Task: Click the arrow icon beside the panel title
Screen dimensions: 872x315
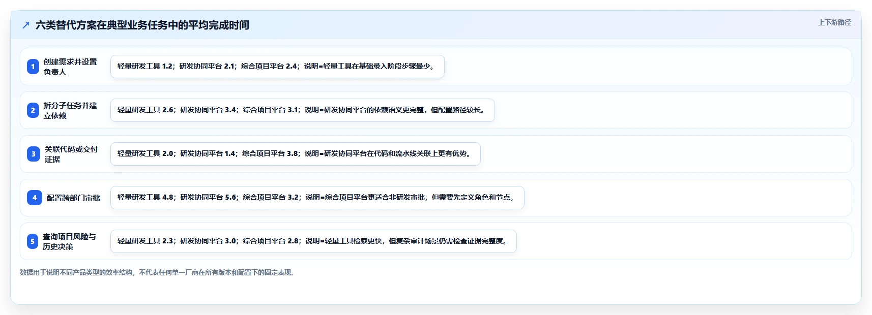Action: coord(26,25)
